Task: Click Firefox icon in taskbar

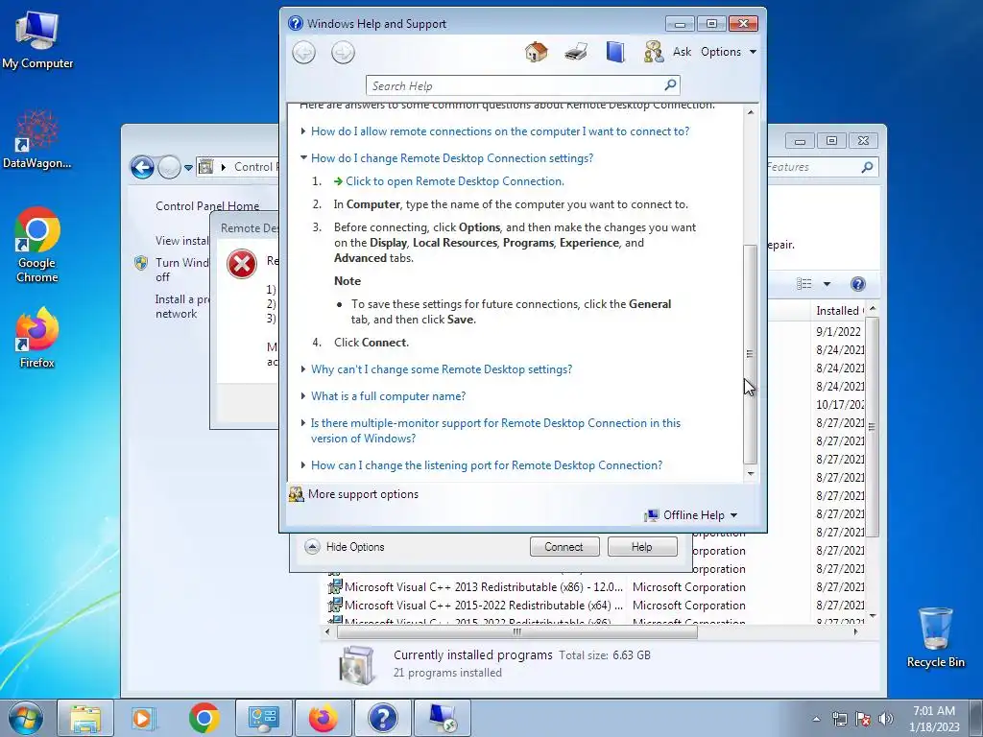Action: click(x=323, y=718)
